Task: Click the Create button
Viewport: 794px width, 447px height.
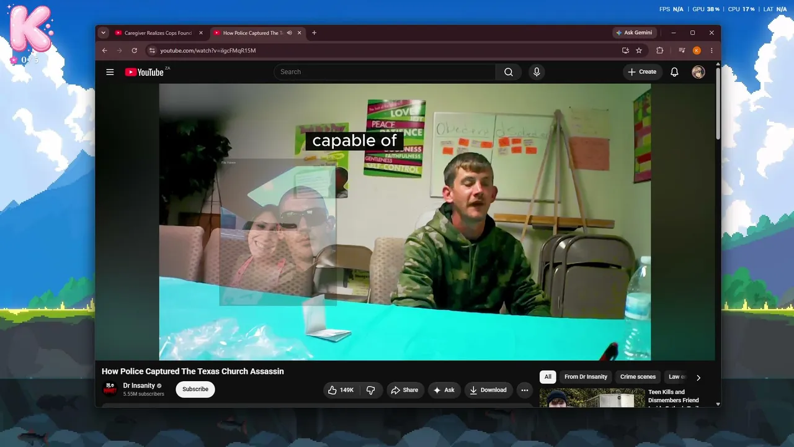Action: [643, 72]
